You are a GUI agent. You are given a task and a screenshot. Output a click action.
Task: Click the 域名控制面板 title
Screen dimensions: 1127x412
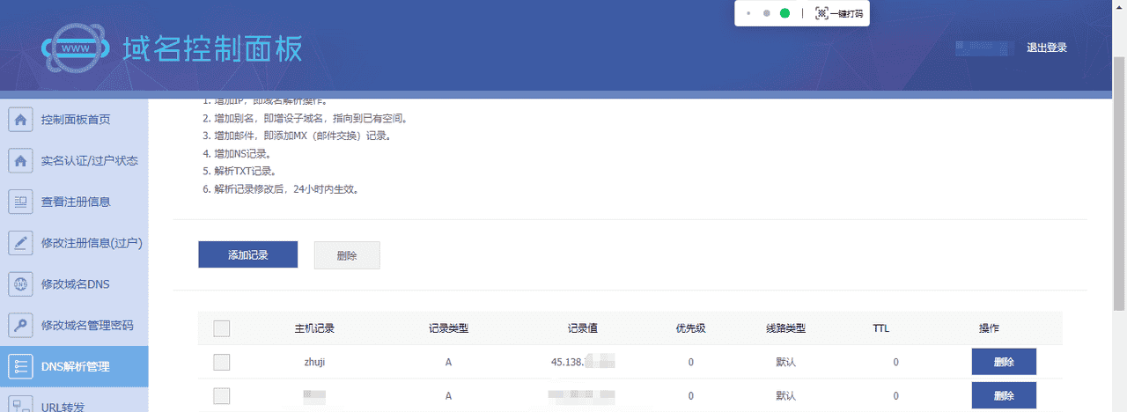213,48
